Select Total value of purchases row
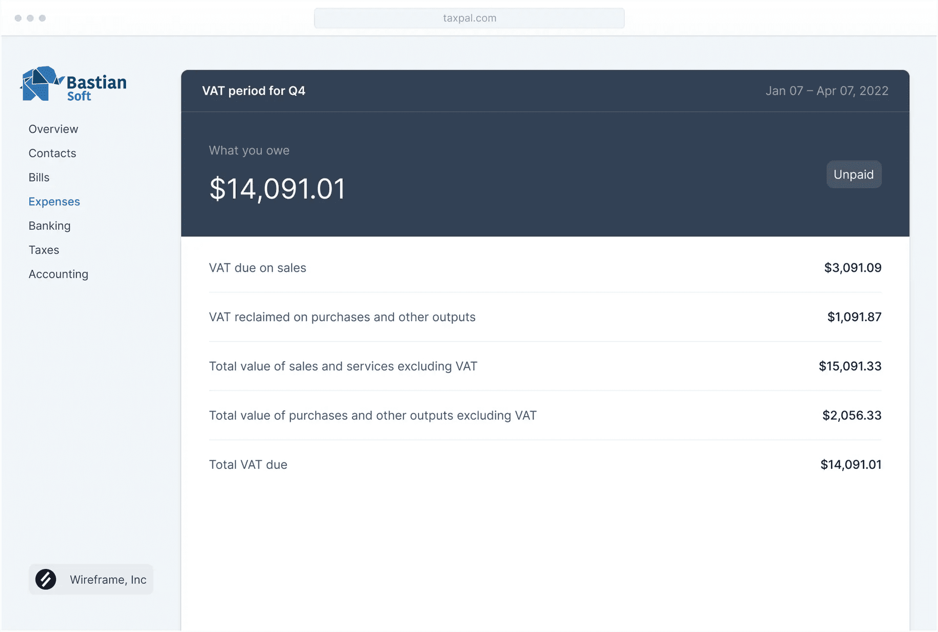This screenshot has width=938, height=632. [x=545, y=415]
